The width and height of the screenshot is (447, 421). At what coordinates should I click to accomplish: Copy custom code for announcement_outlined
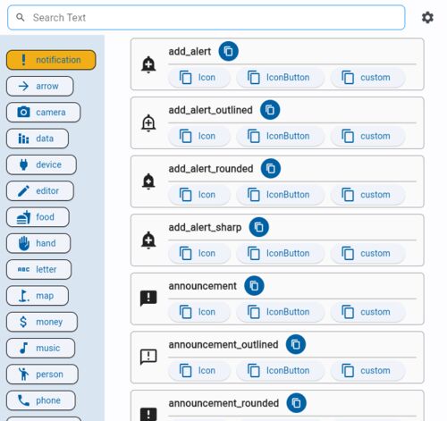coord(367,371)
